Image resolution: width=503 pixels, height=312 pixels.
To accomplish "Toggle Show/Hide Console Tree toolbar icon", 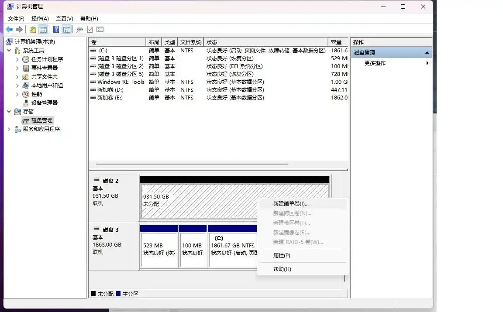I will (43, 30).
